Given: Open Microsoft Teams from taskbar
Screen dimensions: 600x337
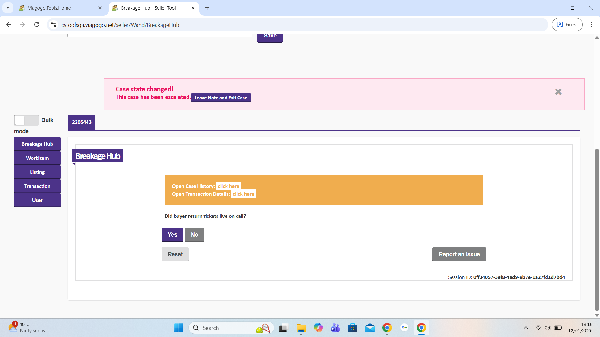Looking at the screenshot, I should coord(335,328).
